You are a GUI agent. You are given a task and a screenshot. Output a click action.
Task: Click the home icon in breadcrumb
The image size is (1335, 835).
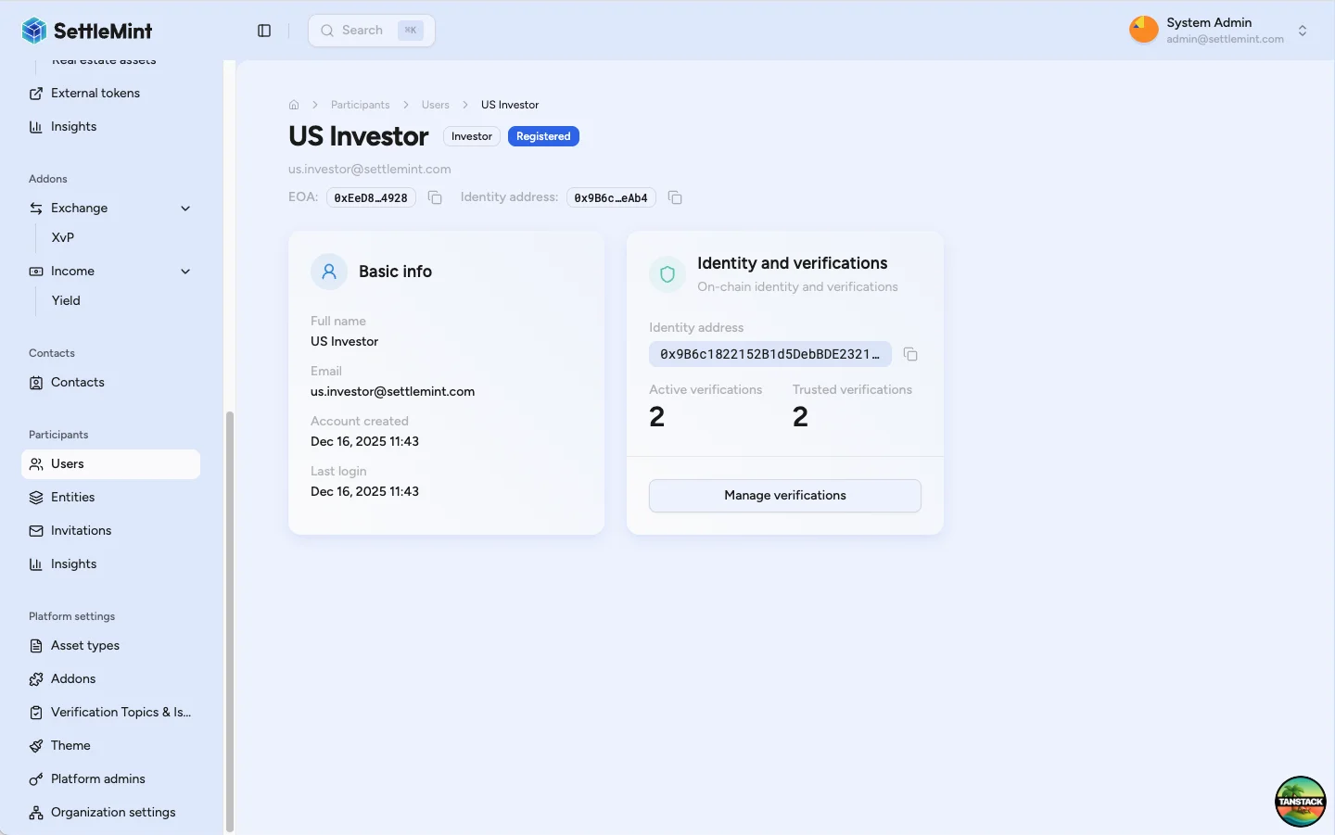pyautogui.click(x=294, y=105)
